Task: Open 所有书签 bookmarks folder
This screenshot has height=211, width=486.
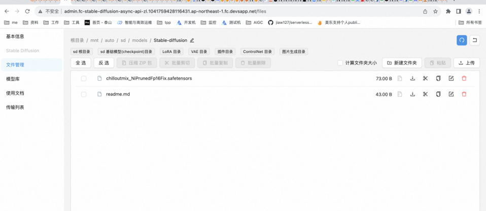Action: pos(470,23)
